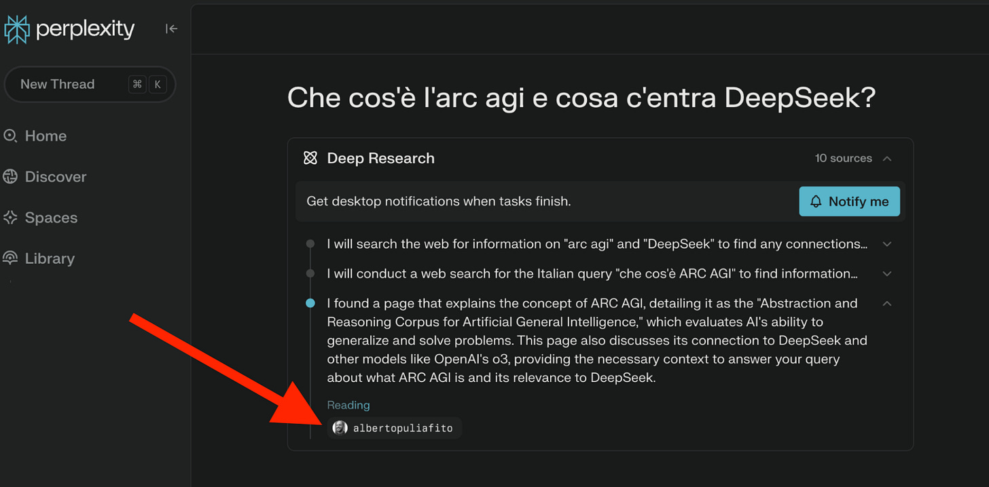Viewport: 989px width, 487px height.
Task: Click Notify me button
Action: (x=849, y=201)
